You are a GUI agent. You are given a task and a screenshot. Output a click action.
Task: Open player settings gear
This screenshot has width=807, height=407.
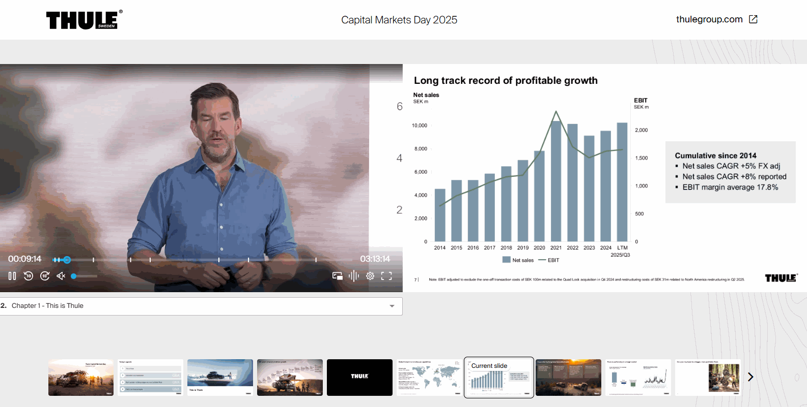[370, 276]
